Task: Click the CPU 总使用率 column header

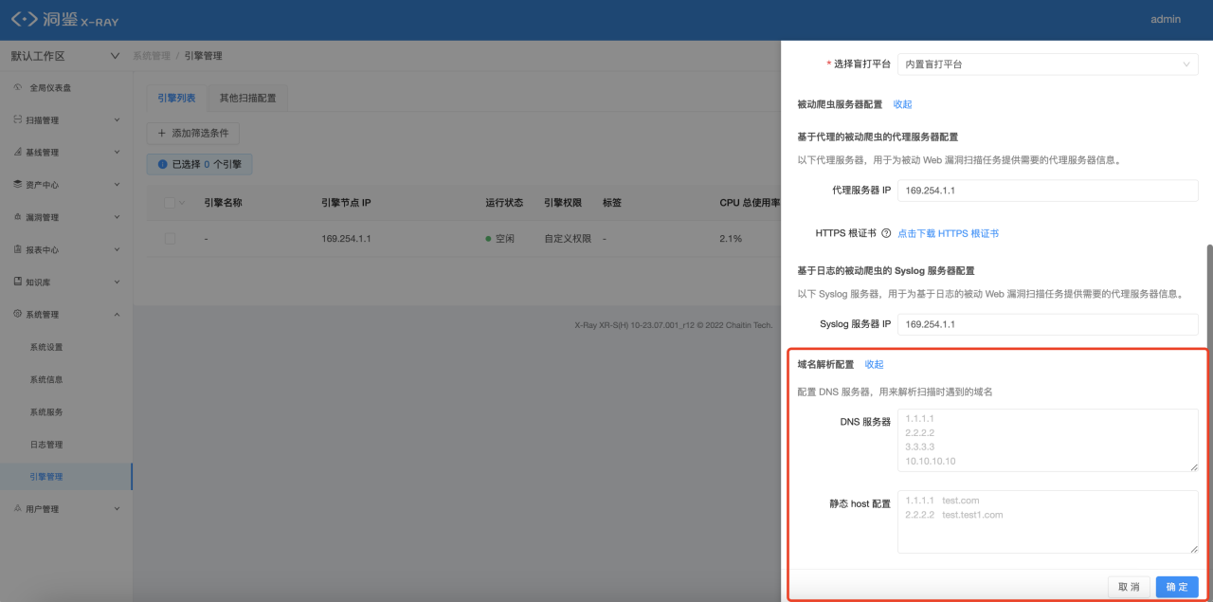Action: pyautogui.click(x=750, y=202)
